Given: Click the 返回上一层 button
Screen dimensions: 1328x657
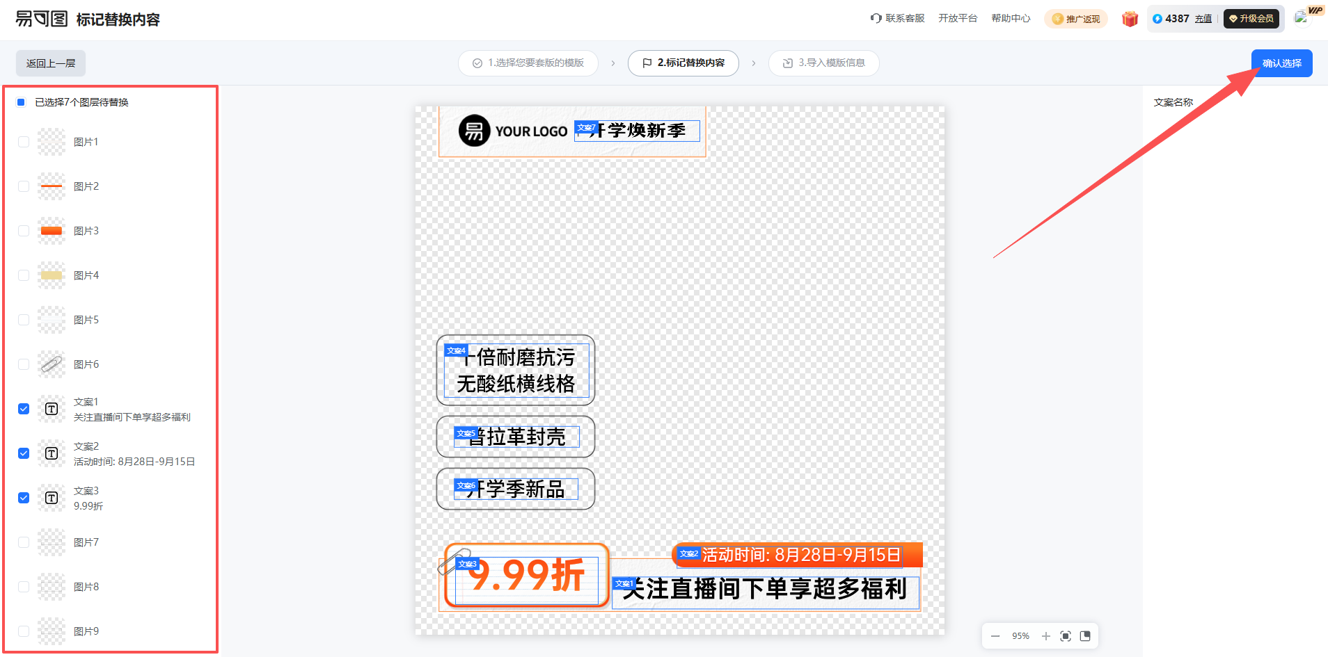Looking at the screenshot, I should click(50, 63).
